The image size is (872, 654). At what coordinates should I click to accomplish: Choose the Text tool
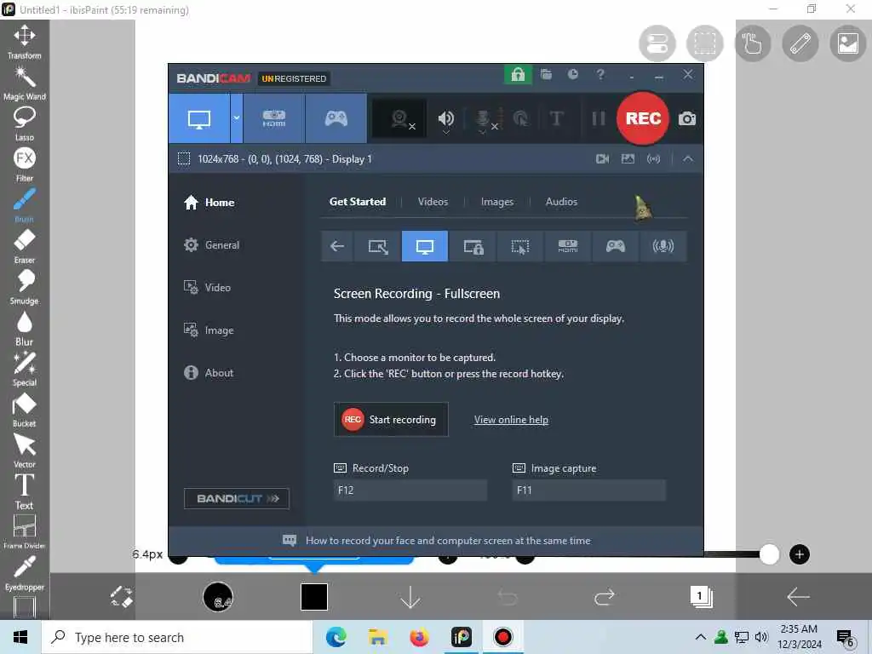point(25,492)
